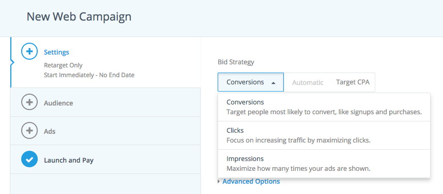Click the caret arrow inside the Conversions dropdown
Viewport: 443px width, 194px height.
(x=273, y=83)
